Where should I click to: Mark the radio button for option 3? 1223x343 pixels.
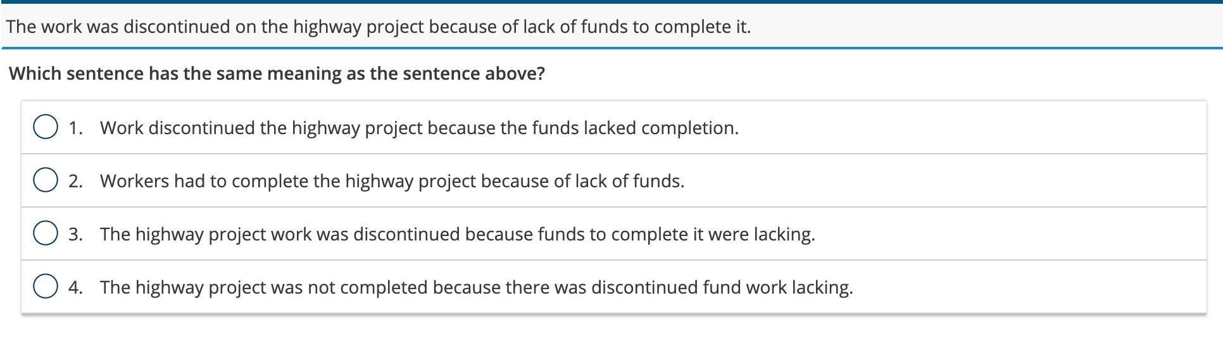pos(46,234)
